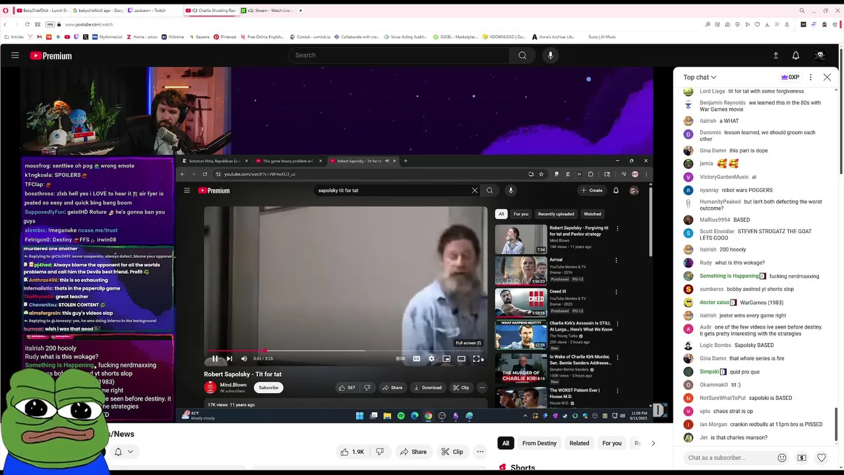Toggle autoplay switch in inner player
The image size is (844, 475).
tap(400, 359)
